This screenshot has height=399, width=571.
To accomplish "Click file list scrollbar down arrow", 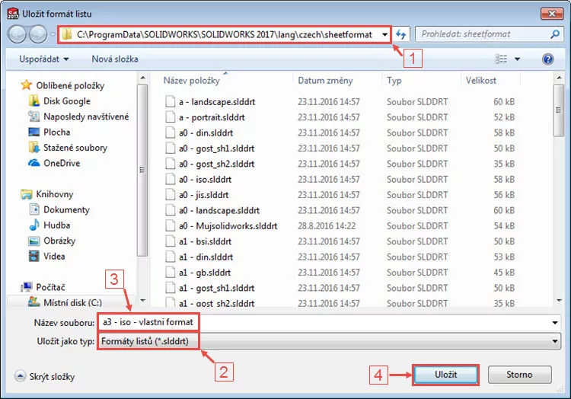I will (x=559, y=301).
